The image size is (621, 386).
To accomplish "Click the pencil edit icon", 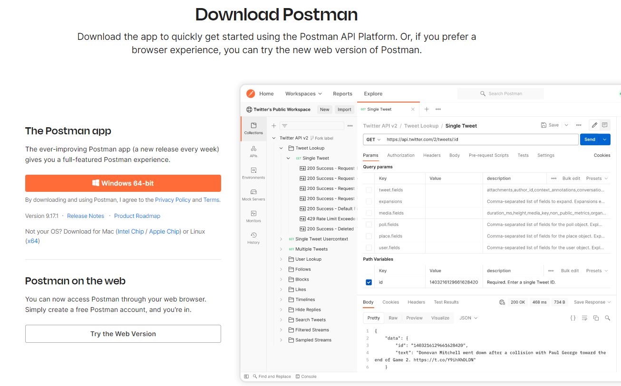I will pyautogui.click(x=594, y=125).
